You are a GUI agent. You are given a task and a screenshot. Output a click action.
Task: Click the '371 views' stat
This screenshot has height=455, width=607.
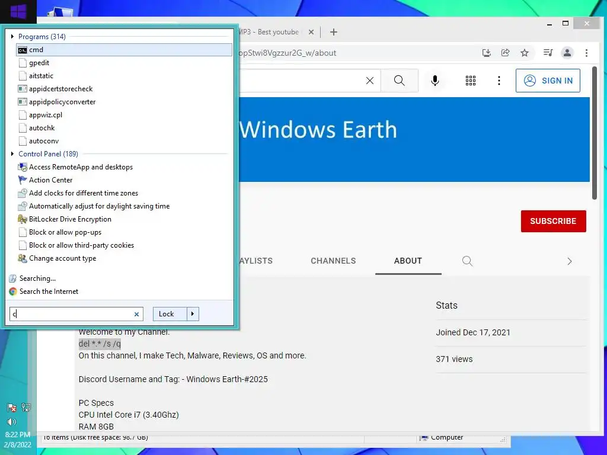tap(454, 359)
